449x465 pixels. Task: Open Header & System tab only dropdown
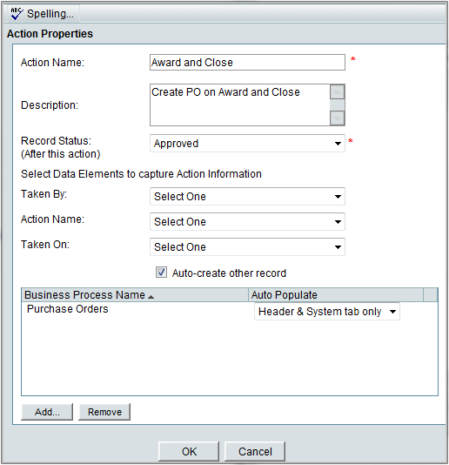327,312
